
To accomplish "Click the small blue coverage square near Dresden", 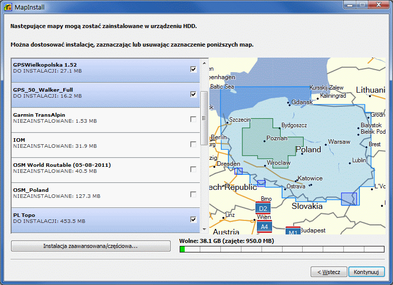I will click(x=238, y=171).
